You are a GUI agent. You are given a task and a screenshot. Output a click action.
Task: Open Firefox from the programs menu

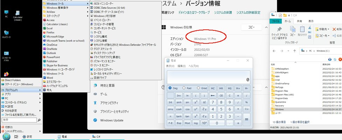50,32
